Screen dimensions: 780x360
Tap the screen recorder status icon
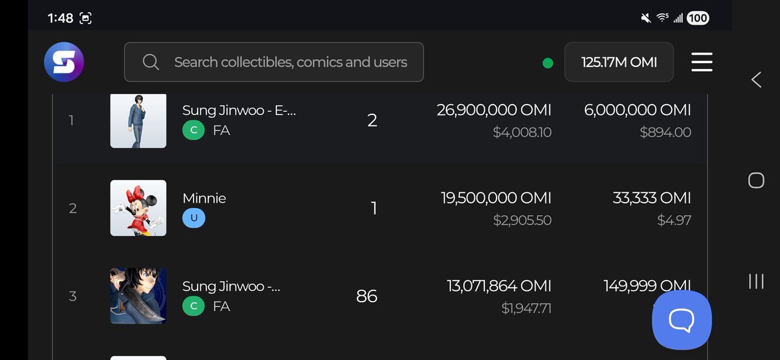click(86, 18)
